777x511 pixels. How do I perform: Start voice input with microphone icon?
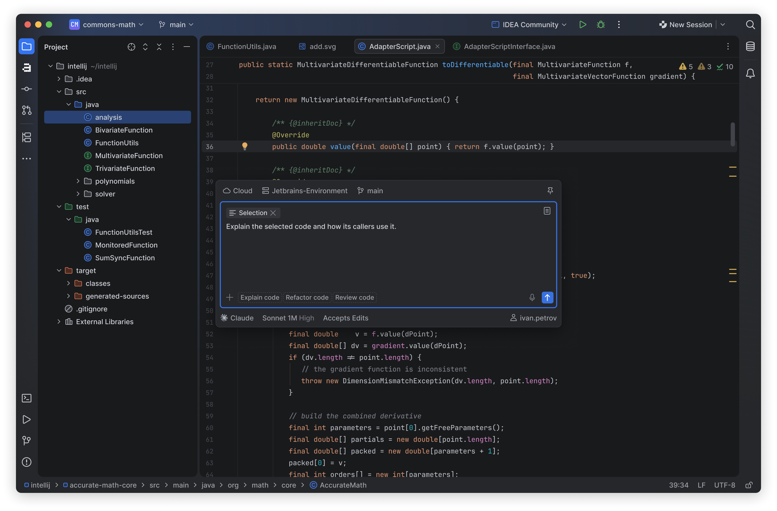[x=532, y=298]
